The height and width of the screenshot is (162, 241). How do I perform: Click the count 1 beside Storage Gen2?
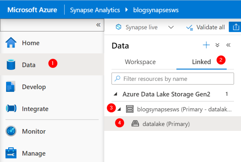(x=226, y=94)
